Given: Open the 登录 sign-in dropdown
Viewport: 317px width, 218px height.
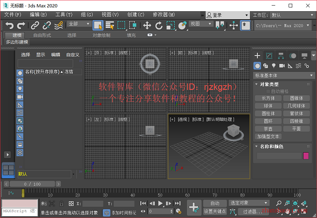Looking at the screenshot, I should pos(227,15).
